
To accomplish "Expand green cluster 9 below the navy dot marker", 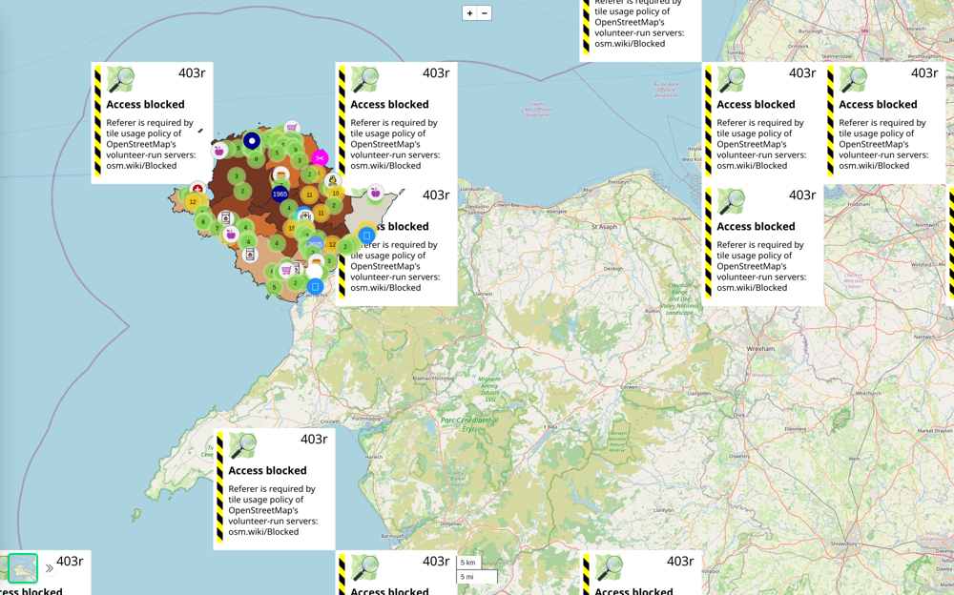I will pos(256,159).
